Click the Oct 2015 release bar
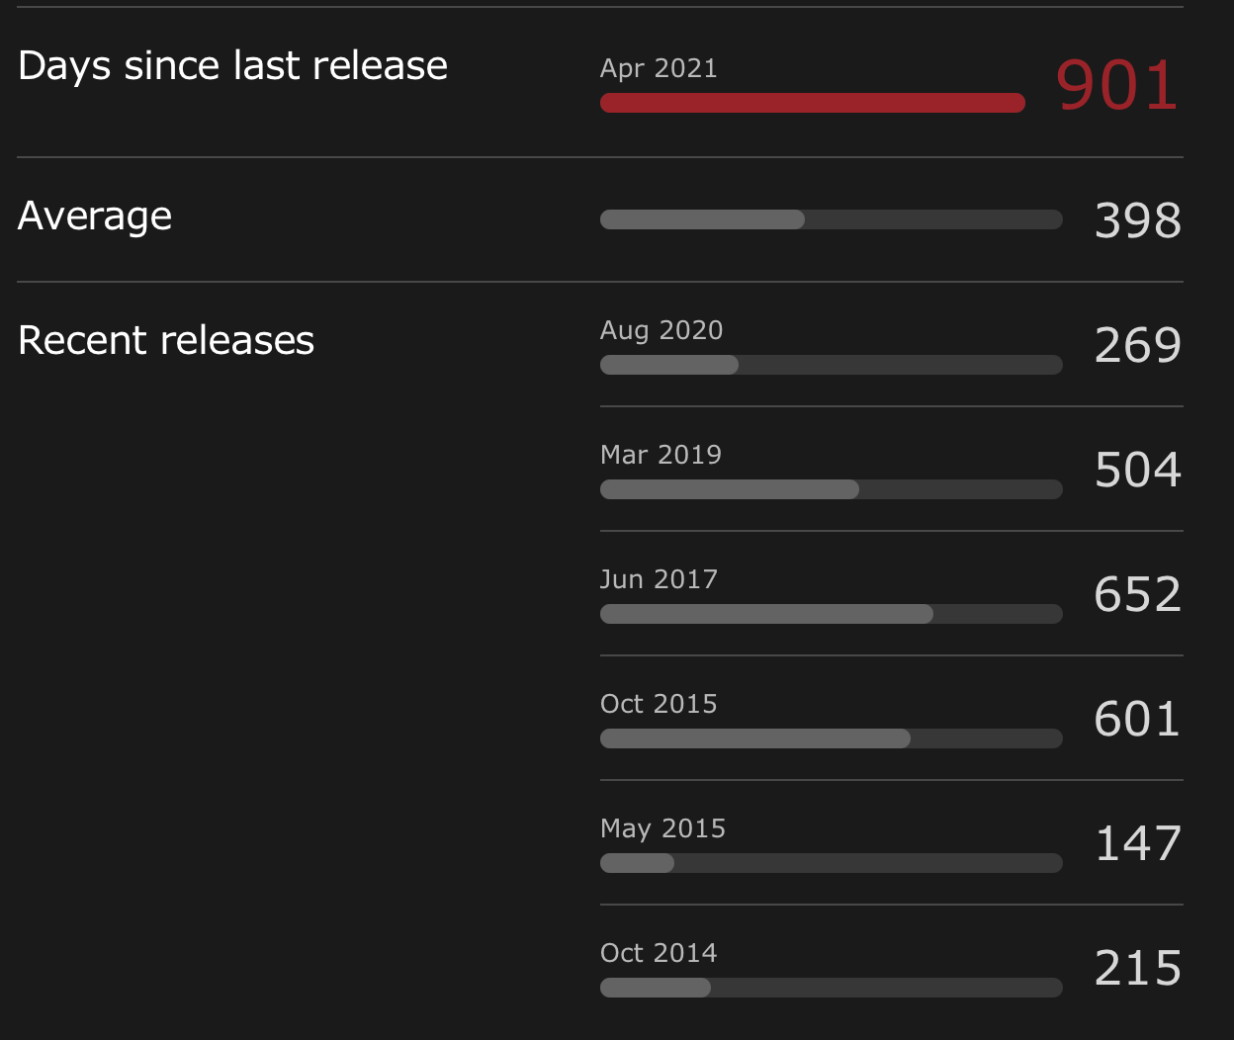 coord(832,738)
